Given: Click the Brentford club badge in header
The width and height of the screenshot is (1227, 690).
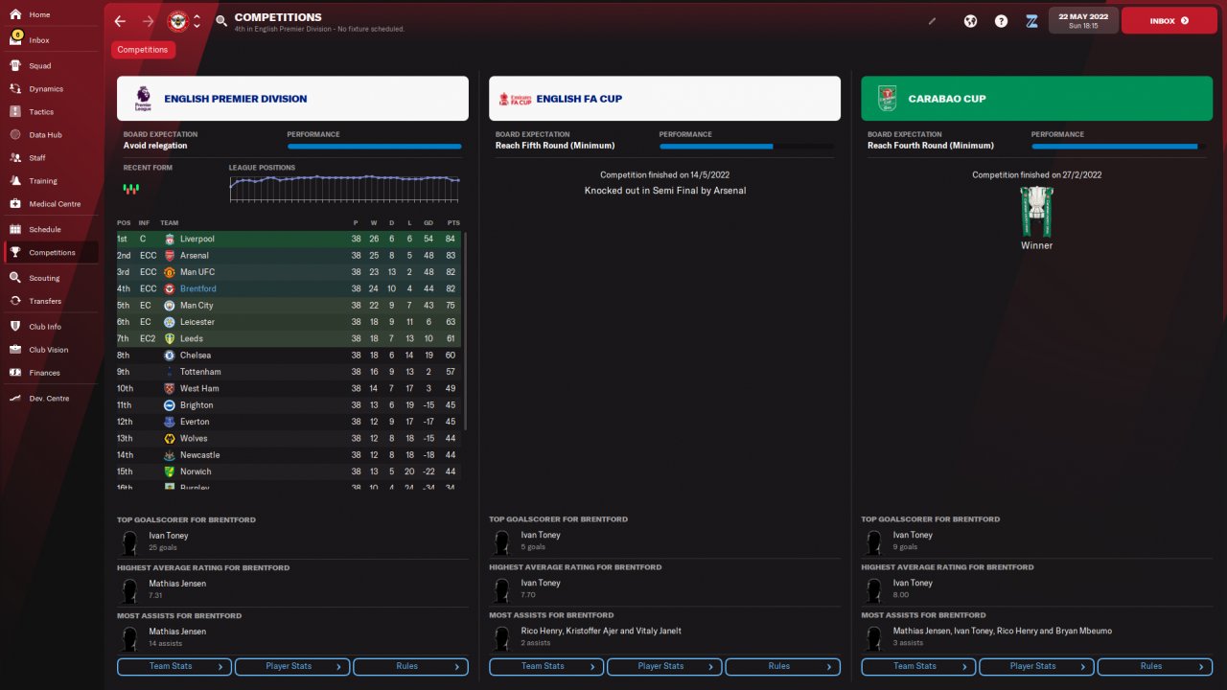Looking at the screenshot, I should pyautogui.click(x=178, y=21).
